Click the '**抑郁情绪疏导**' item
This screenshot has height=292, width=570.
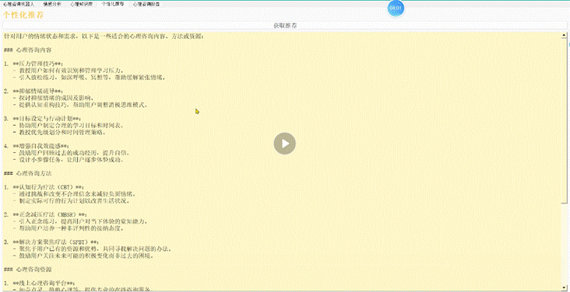tap(38, 91)
